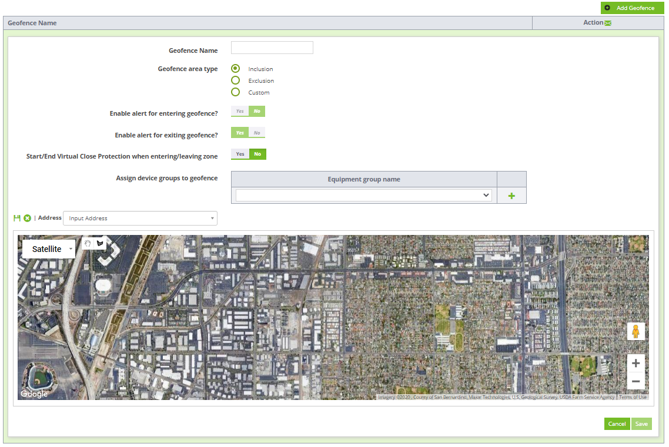Select the hand pan tool on the map
Screen dimensions: 669x447
(88, 243)
